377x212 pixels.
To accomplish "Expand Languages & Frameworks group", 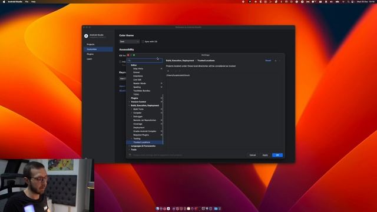I will pos(129,146).
